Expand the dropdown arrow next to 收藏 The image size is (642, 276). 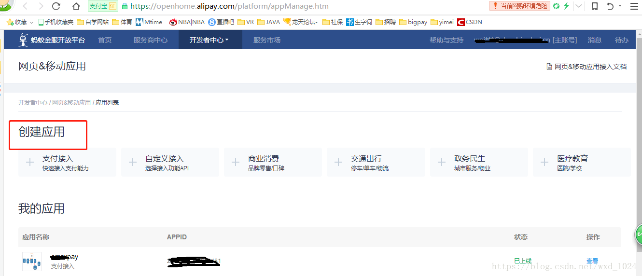(x=32, y=22)
